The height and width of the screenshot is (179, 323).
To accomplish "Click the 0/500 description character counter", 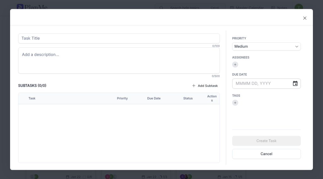I will click(216, 76).
